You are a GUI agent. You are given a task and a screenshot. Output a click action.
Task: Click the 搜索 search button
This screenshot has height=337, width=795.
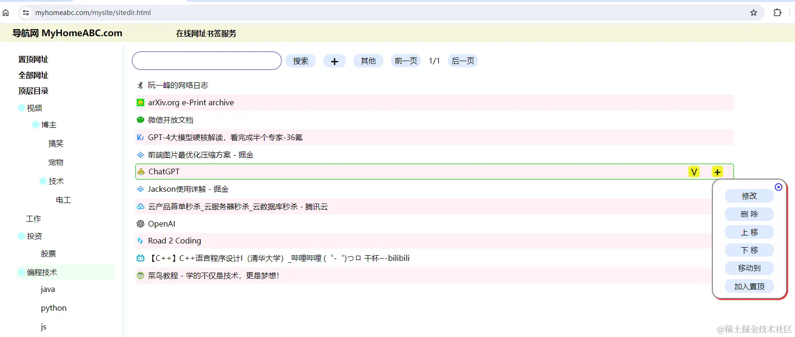(x=301, y=61)
